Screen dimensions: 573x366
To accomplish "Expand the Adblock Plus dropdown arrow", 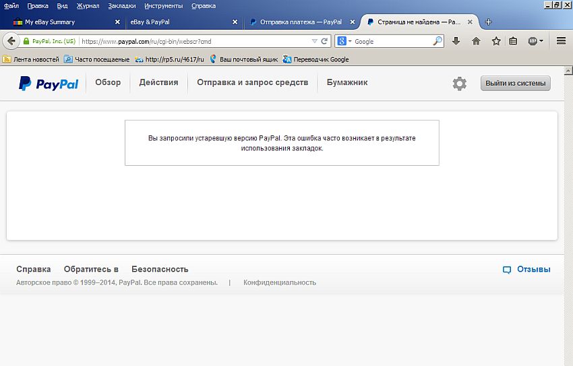I will tap(541, 41).
